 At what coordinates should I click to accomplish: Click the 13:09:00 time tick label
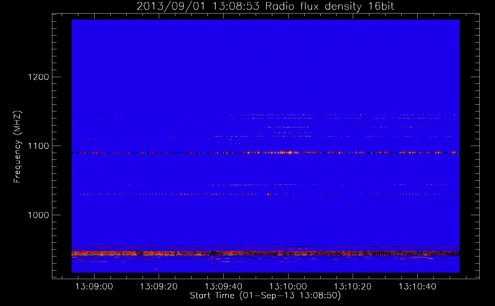click(94, 287)
